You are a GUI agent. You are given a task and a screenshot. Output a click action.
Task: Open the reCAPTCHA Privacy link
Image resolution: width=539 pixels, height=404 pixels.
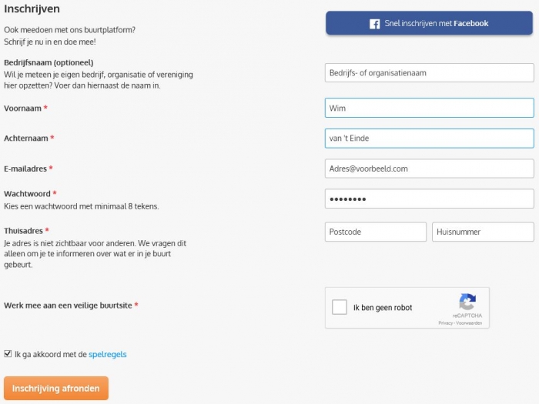point(445,323)
